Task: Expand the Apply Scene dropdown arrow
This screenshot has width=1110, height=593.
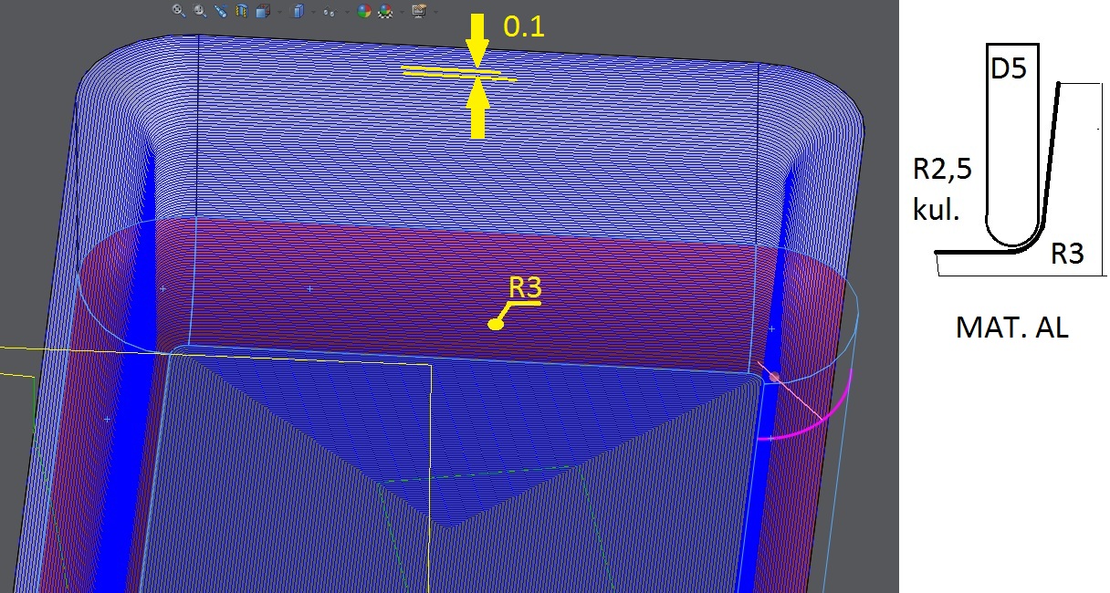Action: coord(401,12)
